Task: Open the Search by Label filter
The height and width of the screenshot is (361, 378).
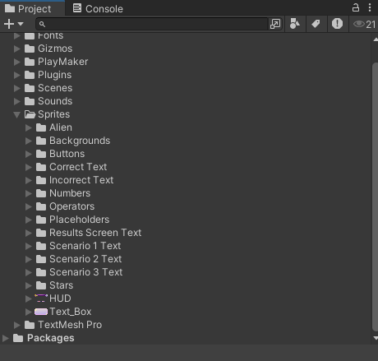Action: click(316, 24)
